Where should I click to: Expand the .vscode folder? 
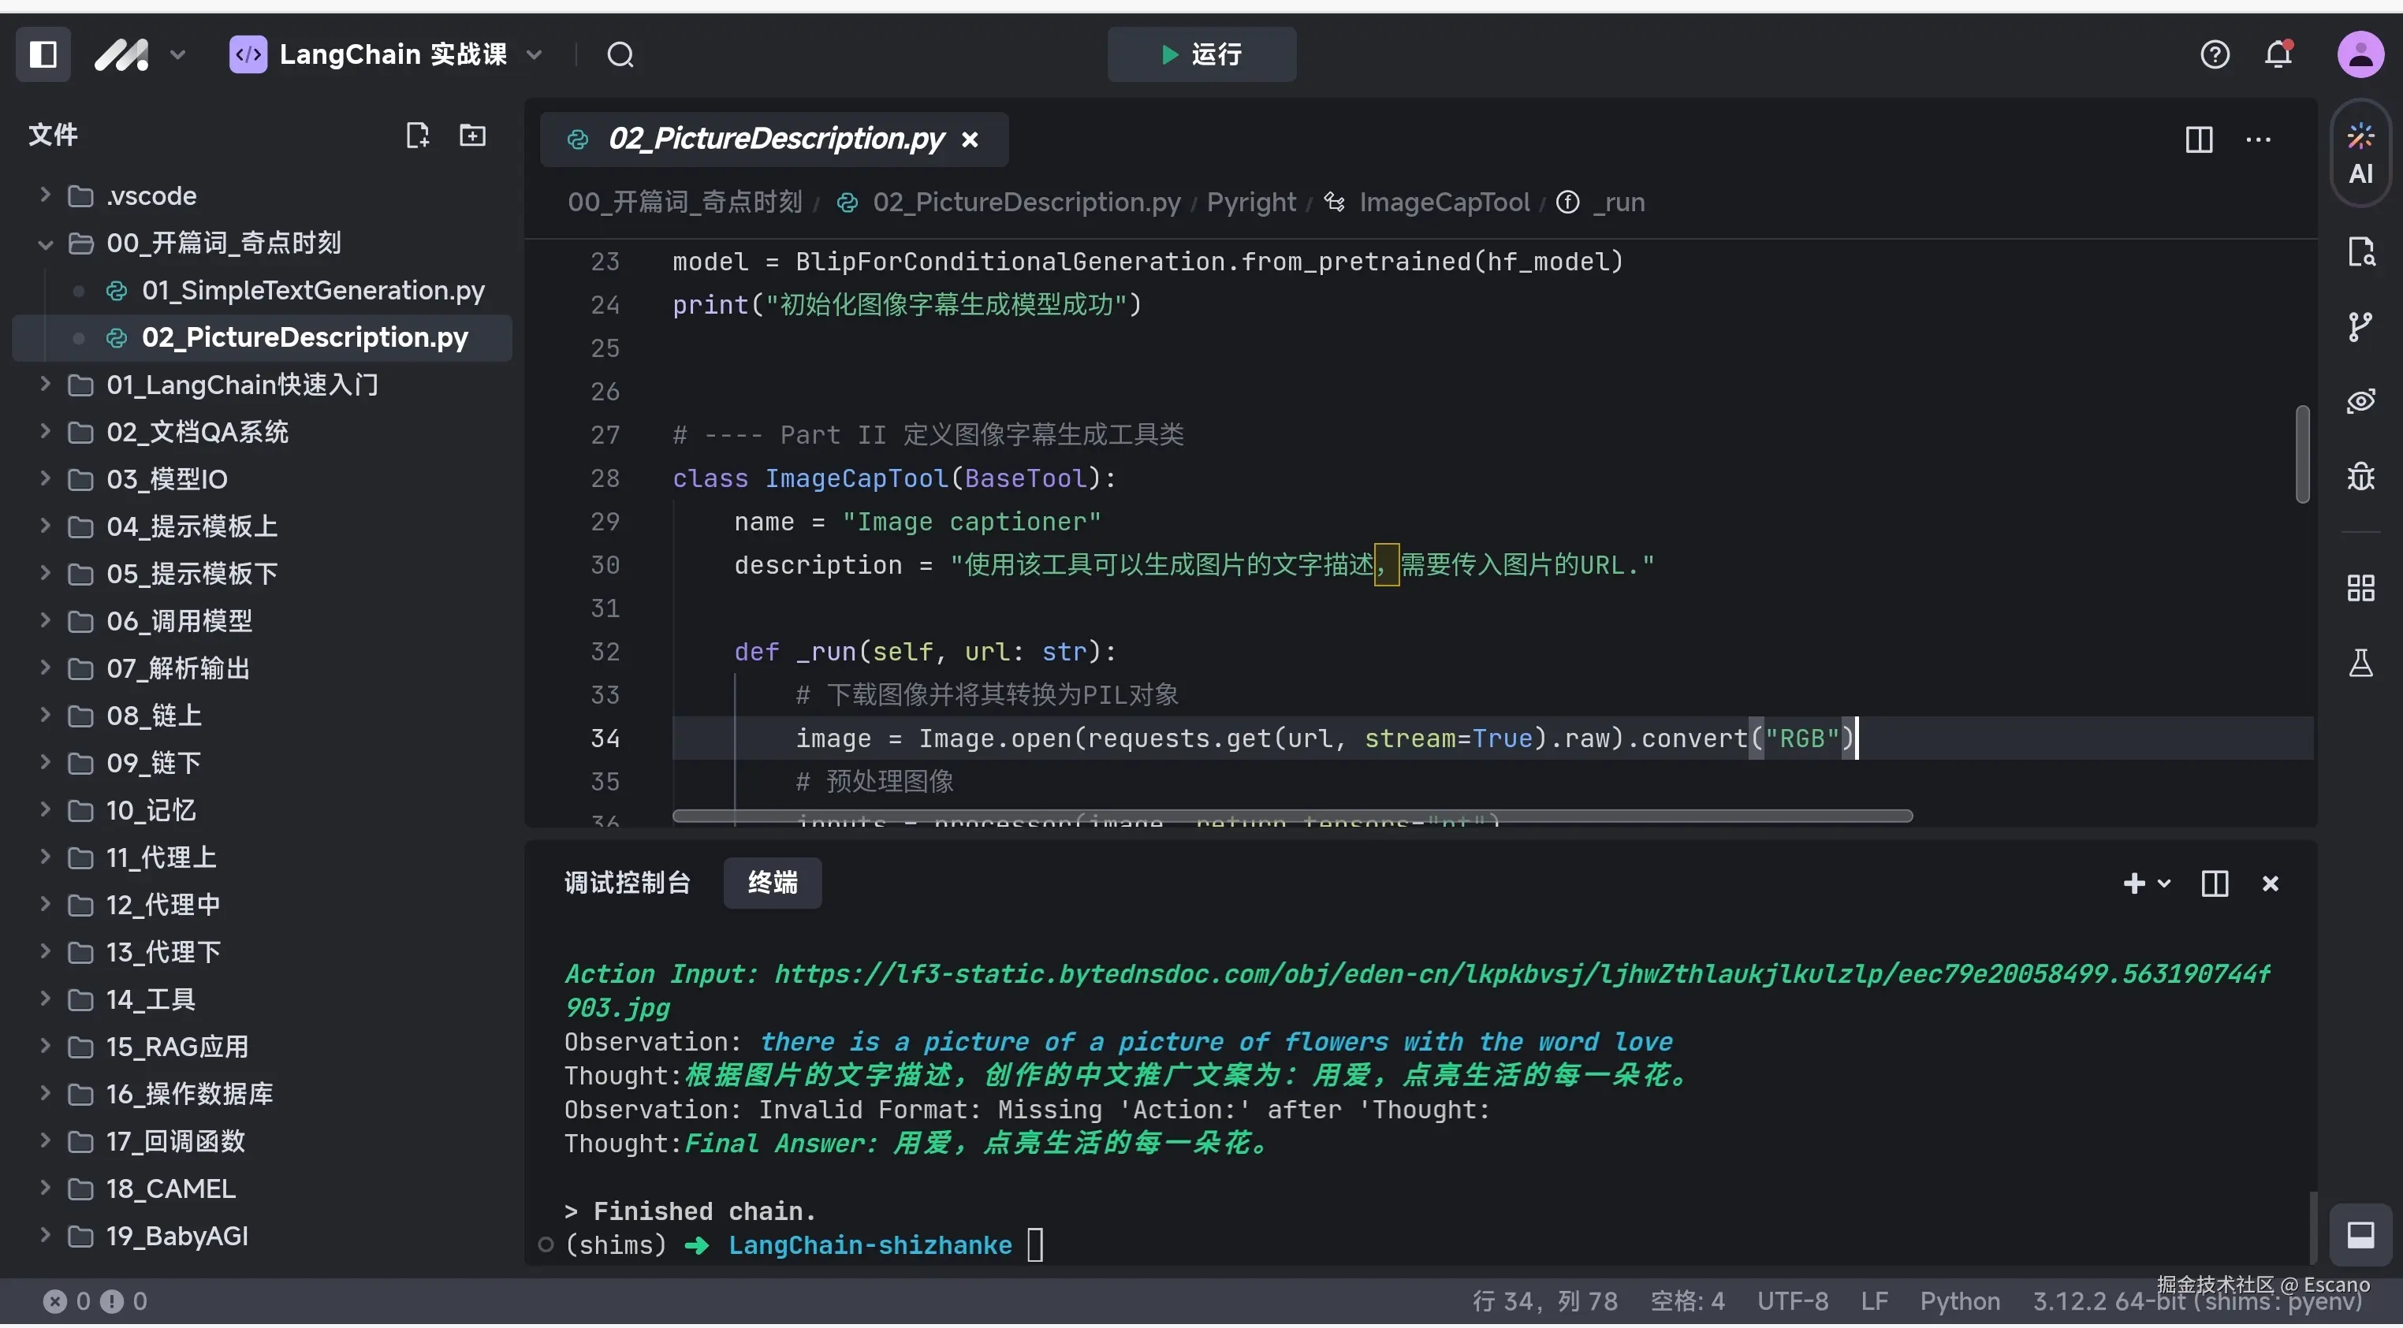coord(45,195)
